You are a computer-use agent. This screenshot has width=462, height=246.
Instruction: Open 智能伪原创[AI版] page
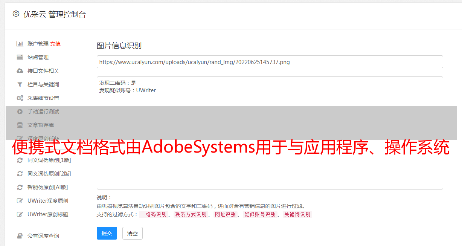(48, 187)
